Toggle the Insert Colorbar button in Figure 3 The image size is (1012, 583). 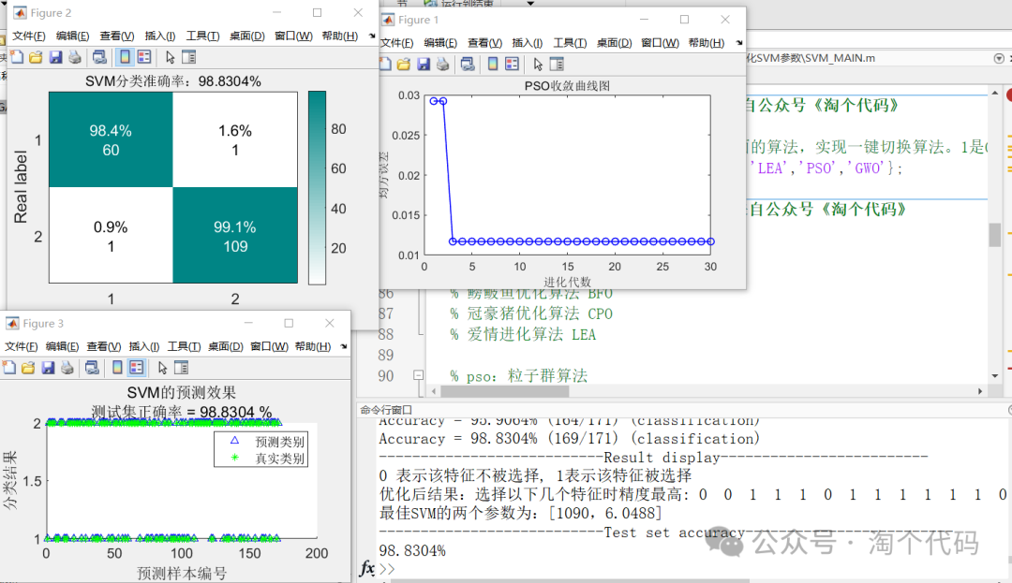pos(116,367)
